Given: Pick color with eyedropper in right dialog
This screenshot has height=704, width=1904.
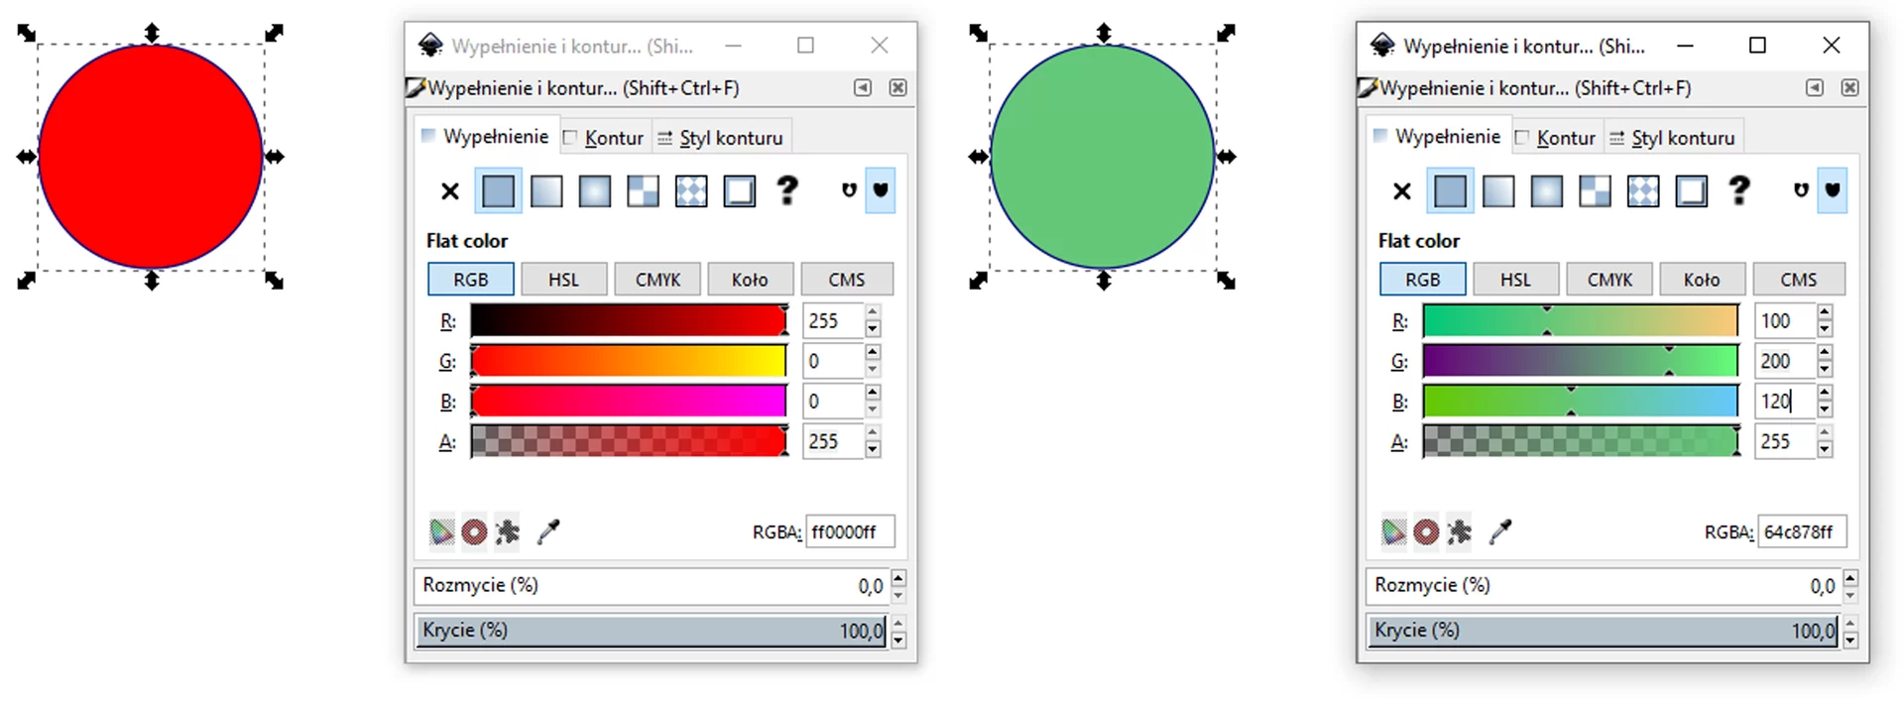Looking at the screenshot, I should click(1500, 532).
